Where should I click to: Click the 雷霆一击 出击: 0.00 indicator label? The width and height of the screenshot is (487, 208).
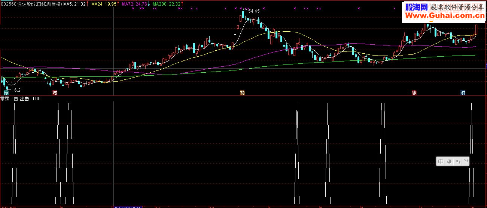(21, 99)
